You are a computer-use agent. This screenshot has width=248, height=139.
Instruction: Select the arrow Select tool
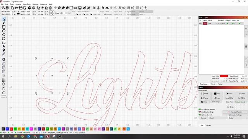(x=3, y=19)
